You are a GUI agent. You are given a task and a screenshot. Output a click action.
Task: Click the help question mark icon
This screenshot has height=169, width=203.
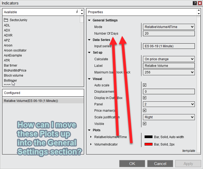195,3
